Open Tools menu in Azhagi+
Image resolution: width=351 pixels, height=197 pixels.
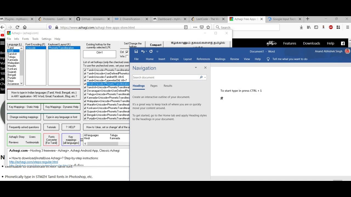[35, 39]
